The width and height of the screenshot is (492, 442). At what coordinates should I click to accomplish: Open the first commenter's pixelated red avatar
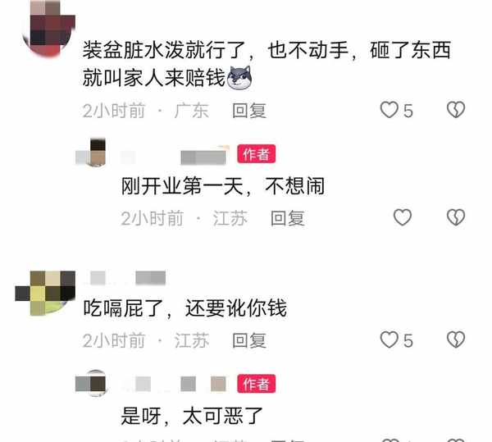[49, 29]
